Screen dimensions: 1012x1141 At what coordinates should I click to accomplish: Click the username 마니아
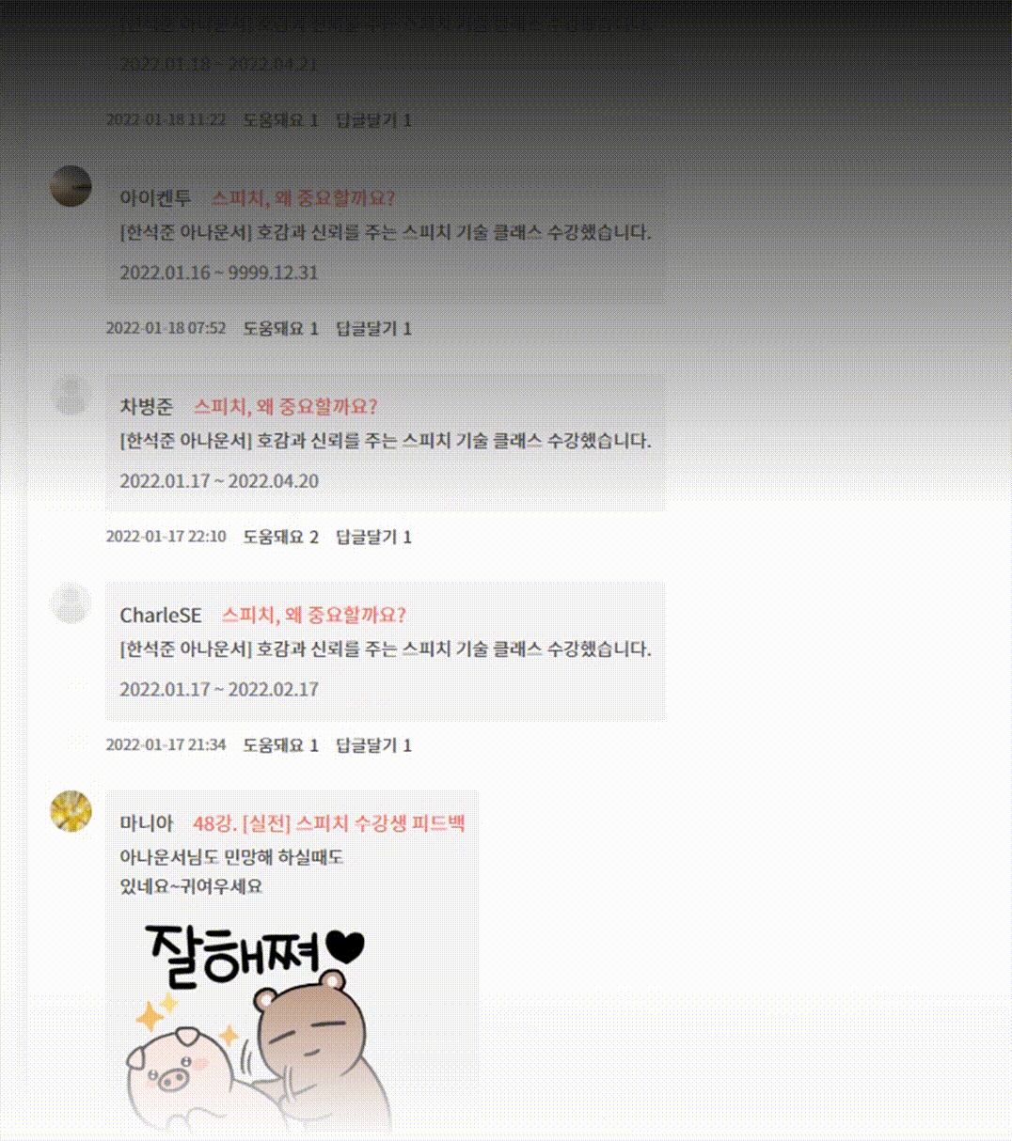147,824
